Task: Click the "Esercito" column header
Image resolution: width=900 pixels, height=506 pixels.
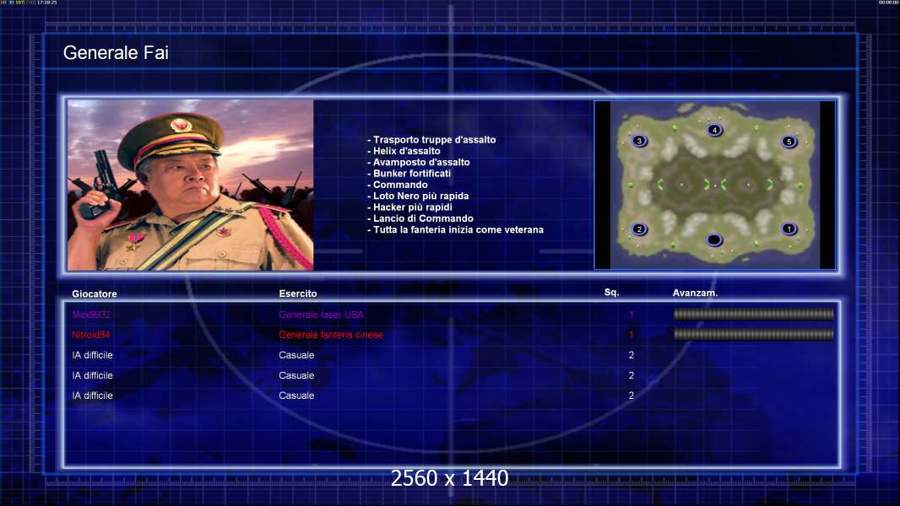Action: 298,293
